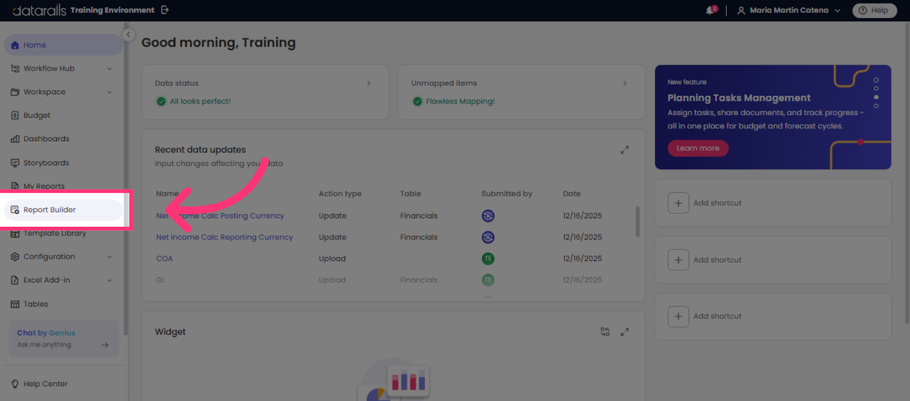Select the second banner carousel dot
Image resolution: width=910 pixels, height=401 pixels.
876,88
